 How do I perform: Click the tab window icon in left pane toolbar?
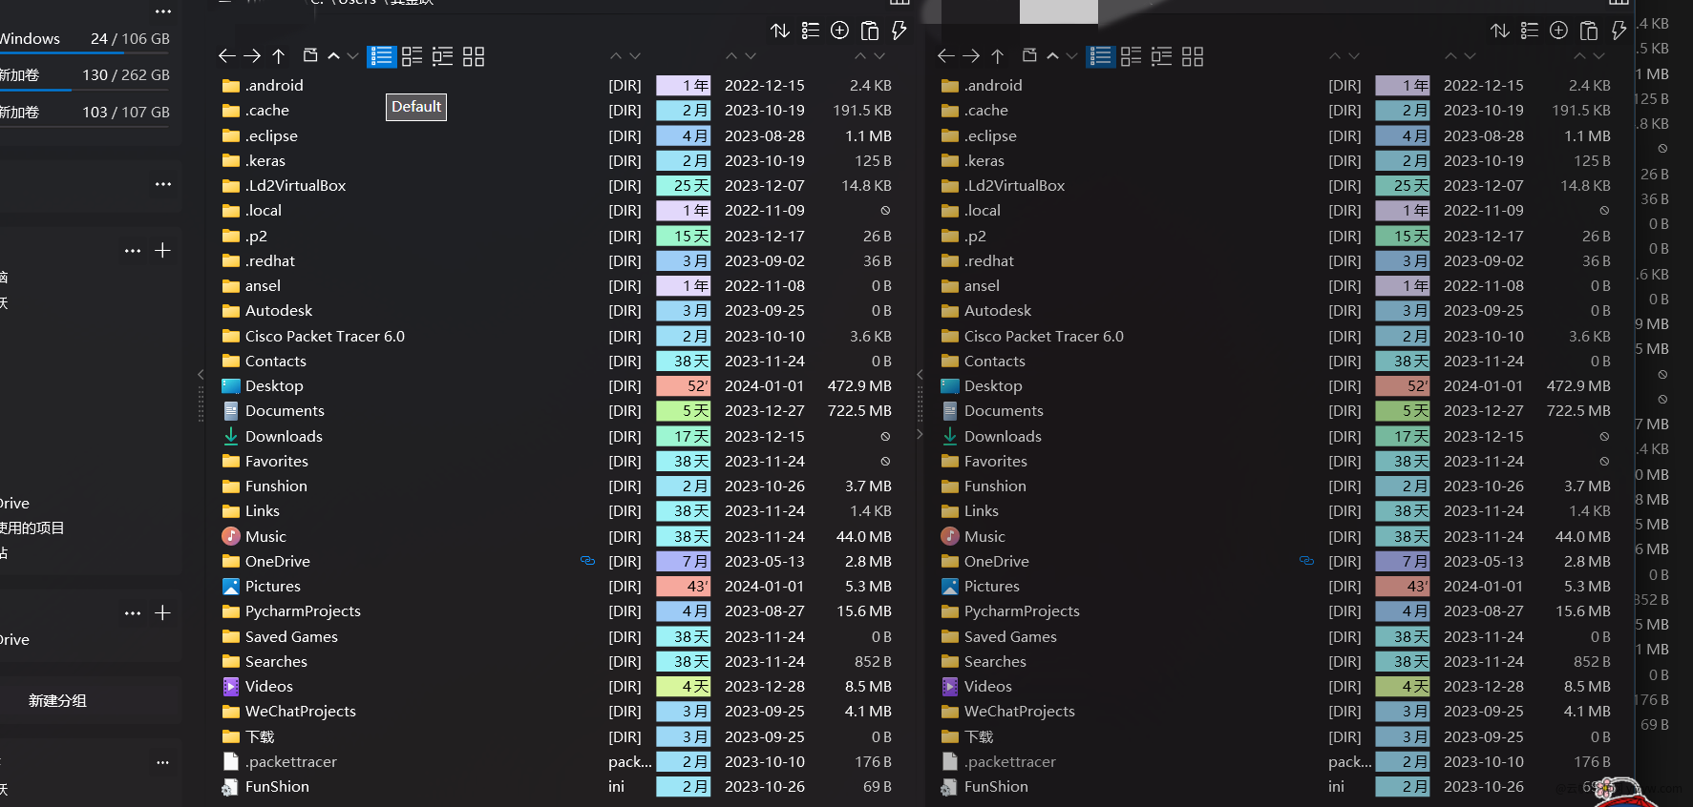[x=310, y=55]
